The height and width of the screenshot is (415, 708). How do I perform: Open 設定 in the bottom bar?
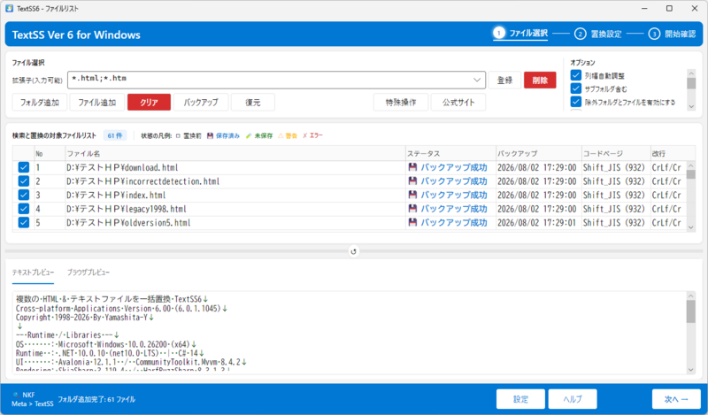point(520,399)
